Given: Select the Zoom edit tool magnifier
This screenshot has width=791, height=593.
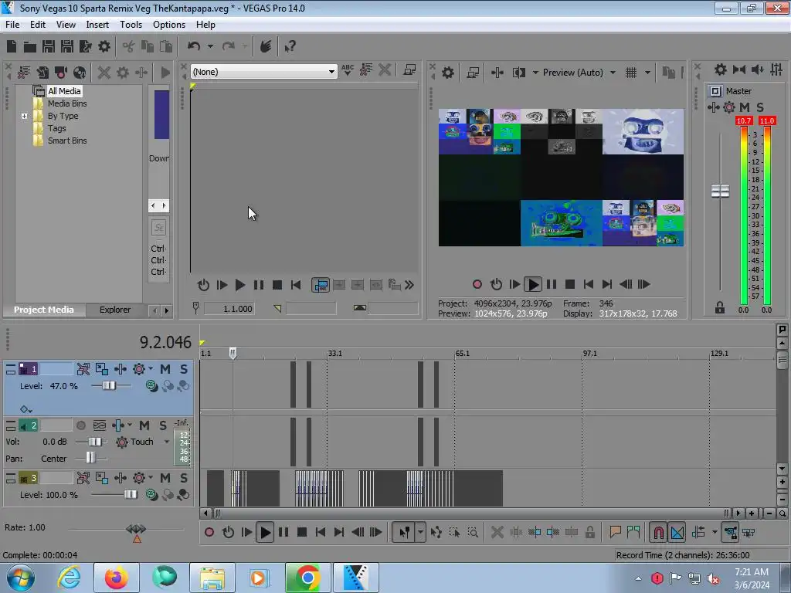Looking at the screenshot, I should [x=473, y=532].
